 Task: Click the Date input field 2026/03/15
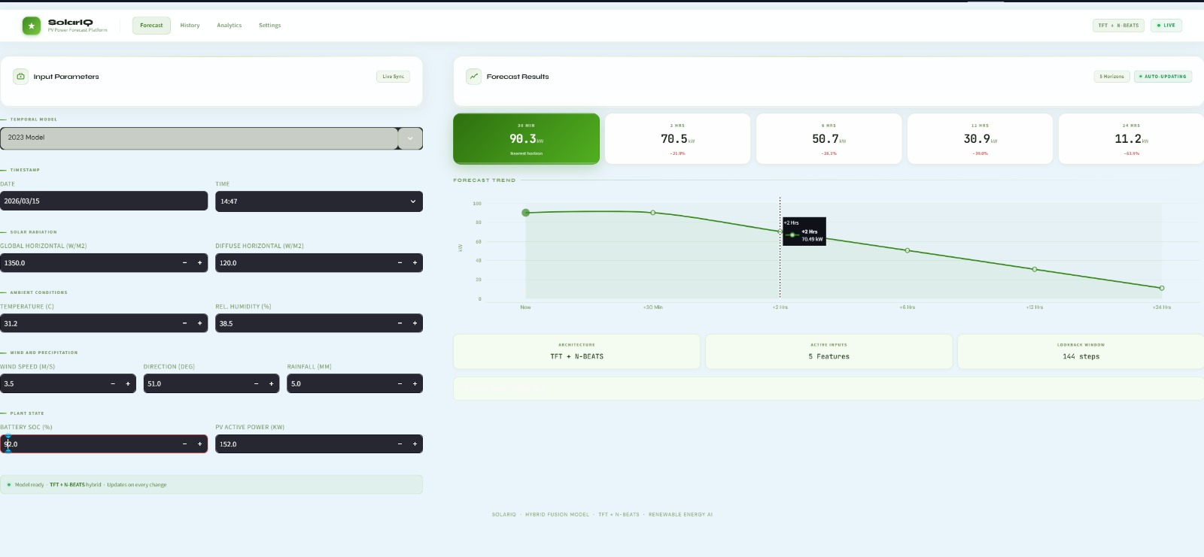[104, 201]
